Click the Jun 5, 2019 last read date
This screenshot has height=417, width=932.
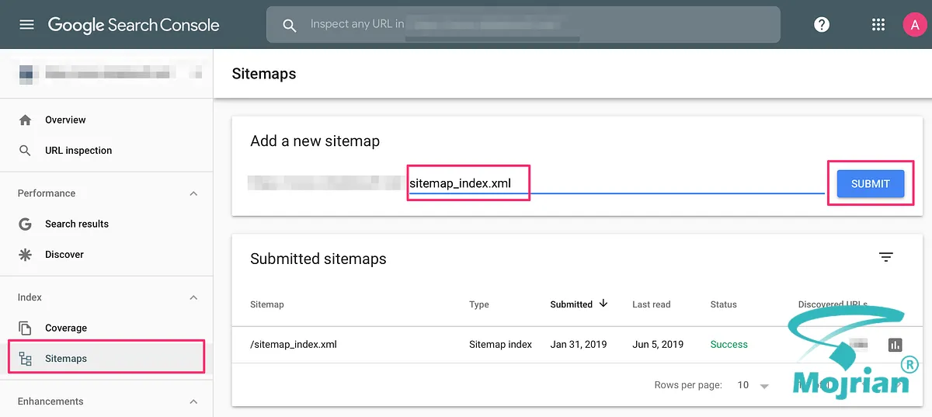pyautogui.click(x=658, y=344)
